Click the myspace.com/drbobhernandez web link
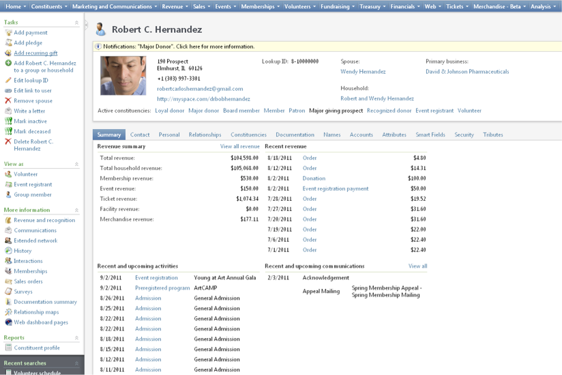The height and width of the screenshot is (375, 562). pyautogui.click(x=203, y=98)
